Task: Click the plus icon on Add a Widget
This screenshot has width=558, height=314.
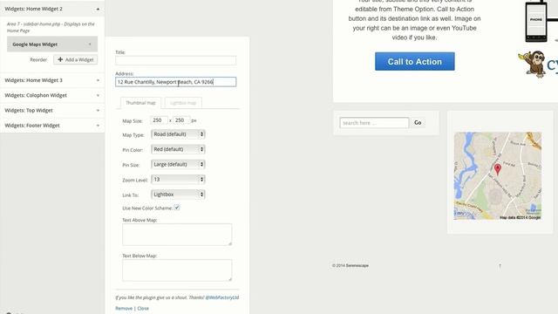Action: coord(60,59)
